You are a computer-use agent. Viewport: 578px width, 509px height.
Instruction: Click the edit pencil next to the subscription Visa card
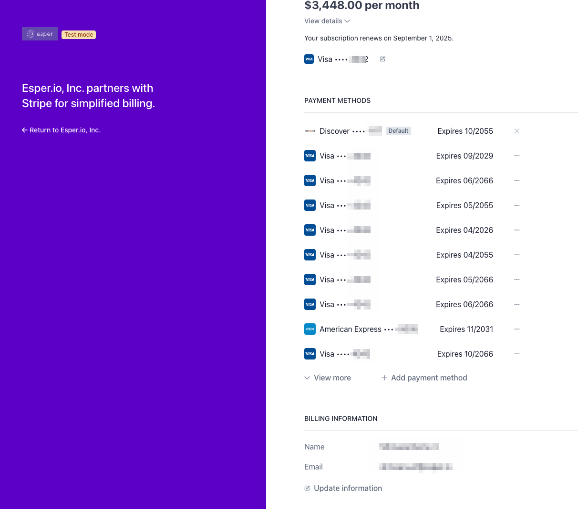[x=382, y=59]
